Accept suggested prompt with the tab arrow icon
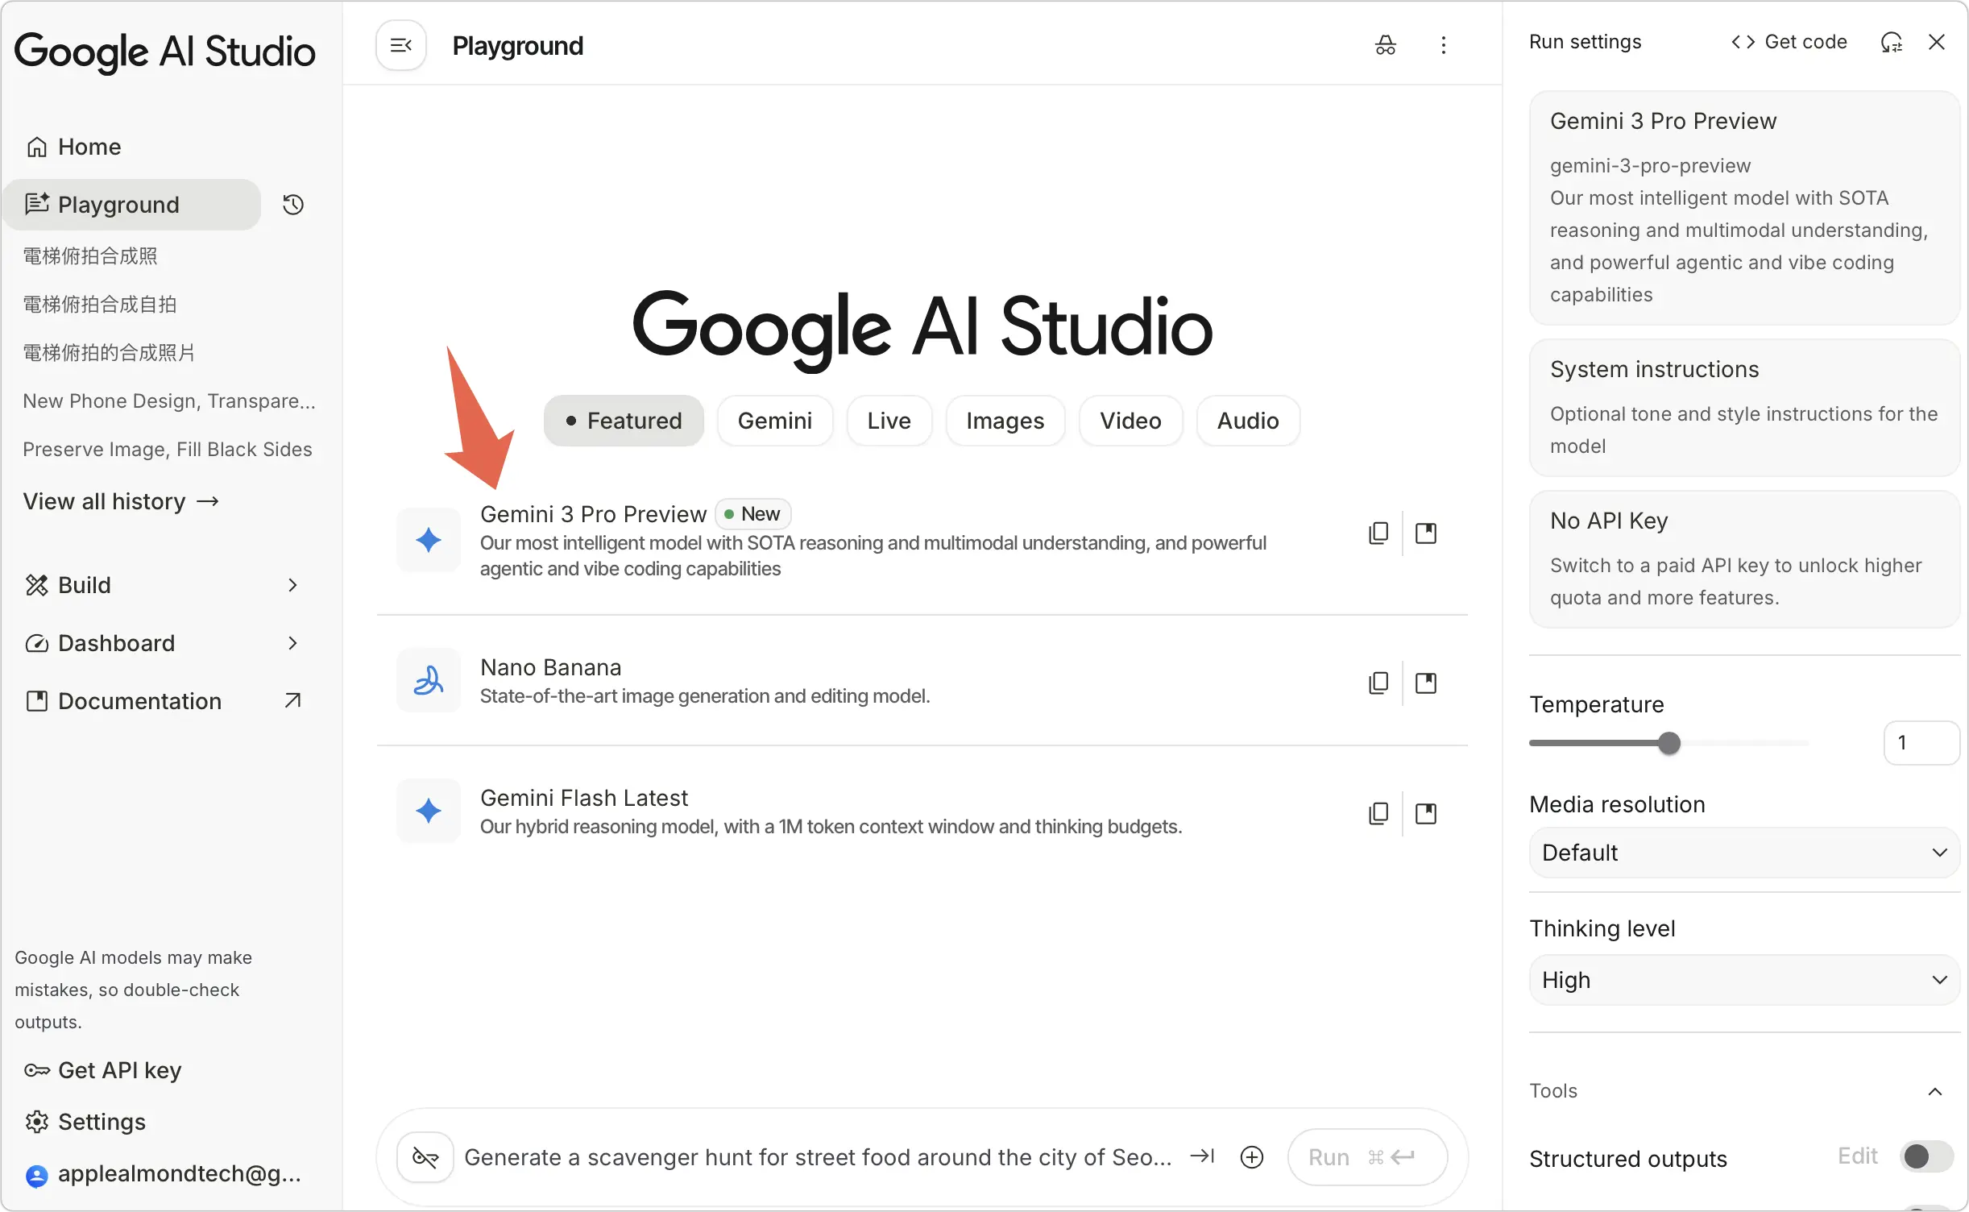This screenshot has height=1212, width=1969. click(x=1202, y=1156)
